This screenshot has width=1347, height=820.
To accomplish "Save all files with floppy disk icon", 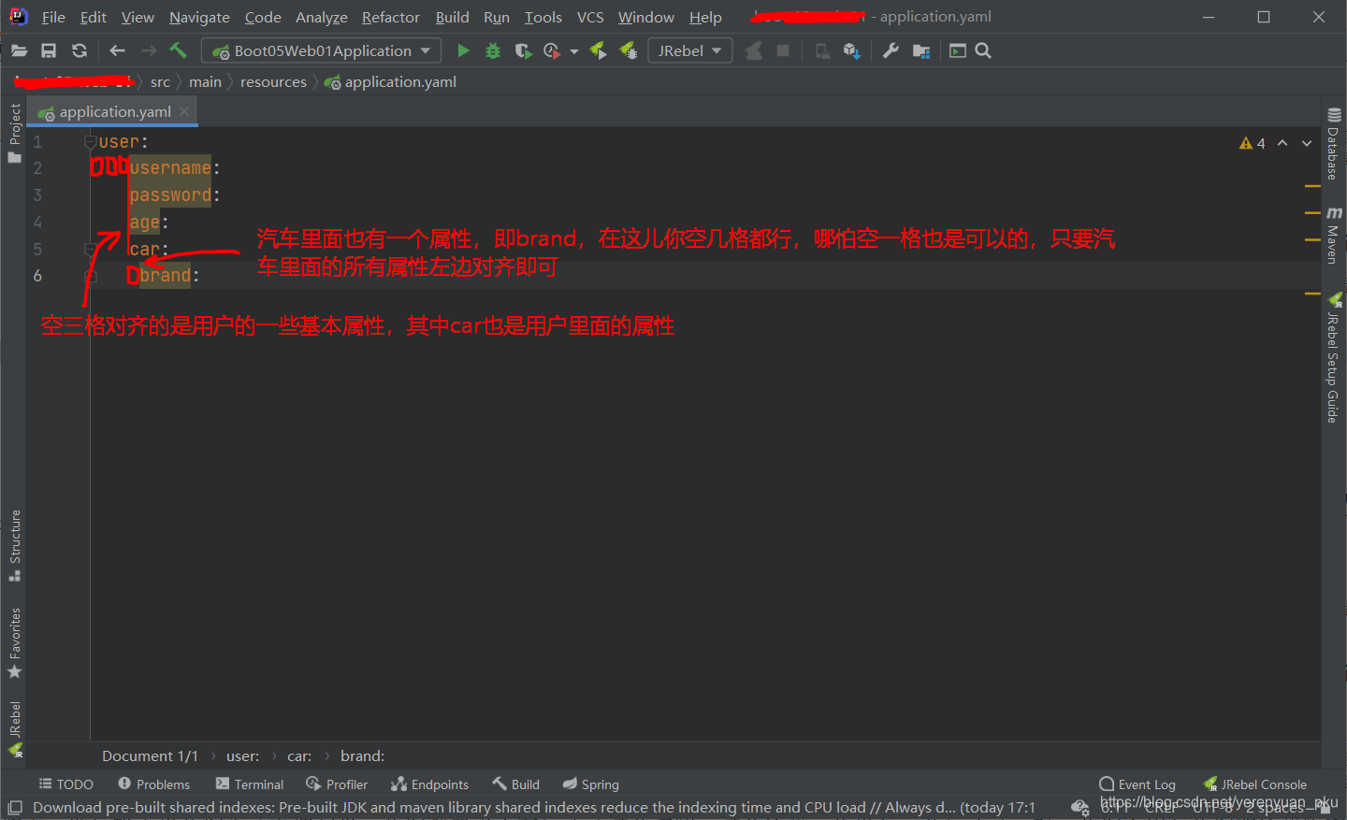I will tap(49, 50).
